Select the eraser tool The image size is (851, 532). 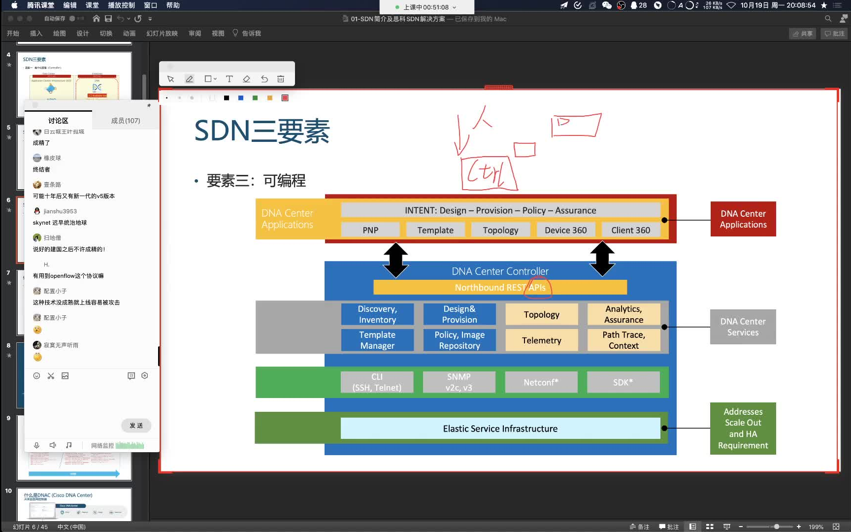247,79
